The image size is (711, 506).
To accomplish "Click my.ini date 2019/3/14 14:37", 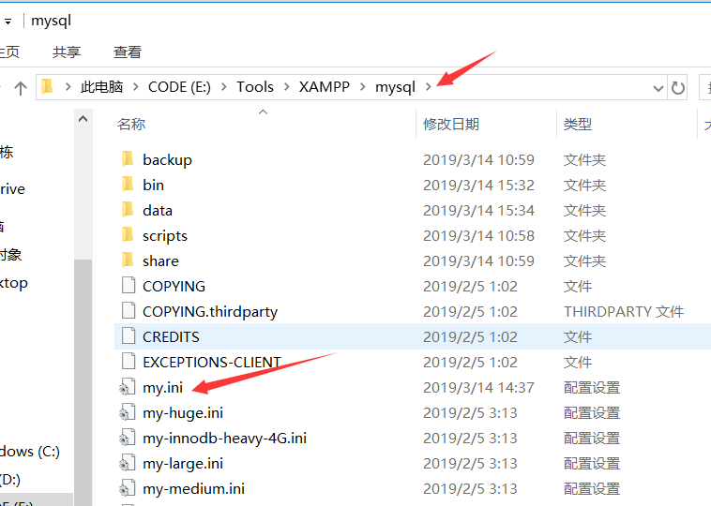I will click(x=478, y=388).
